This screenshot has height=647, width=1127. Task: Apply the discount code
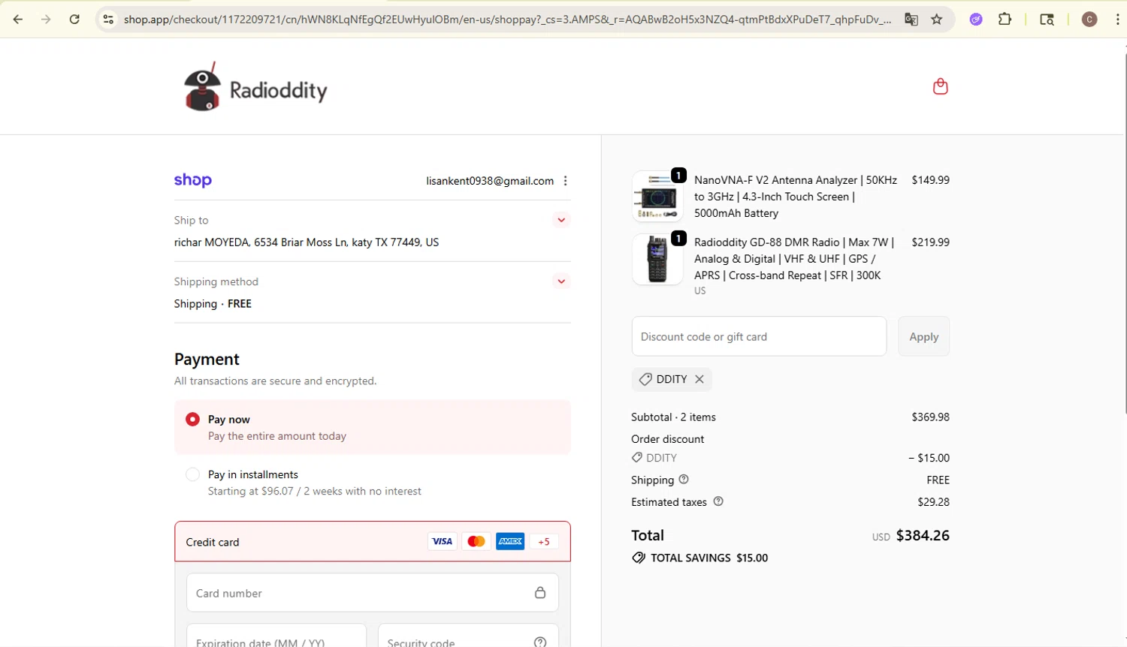[x=924, y=336]
